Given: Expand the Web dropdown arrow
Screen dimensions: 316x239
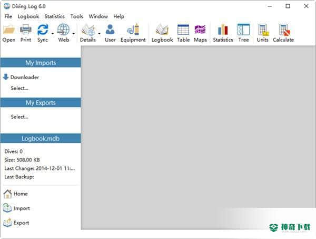Looking at the screenshot, I should click(x=74, y=33).
